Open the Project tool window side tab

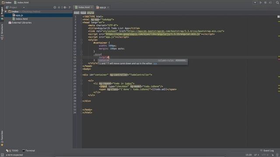[2, 14]
